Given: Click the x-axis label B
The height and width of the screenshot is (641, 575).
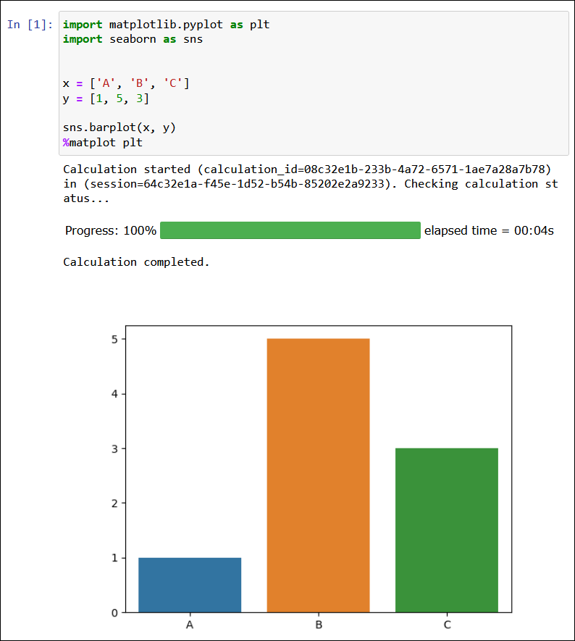Looking at the screenshot, I should [318, 624].
